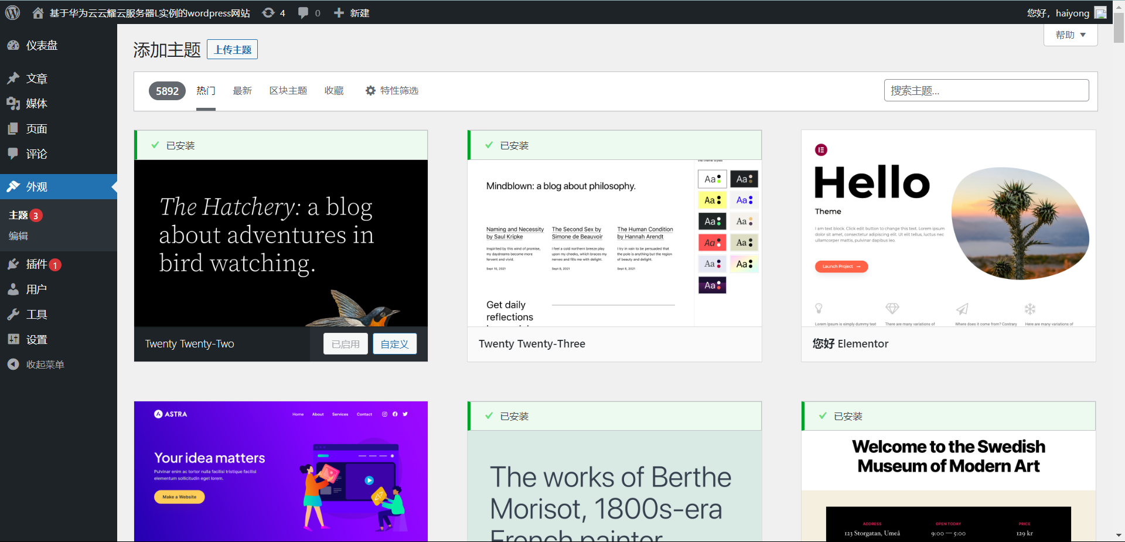This screenshot has height=542, width=1125.
Task: Switch to the 区块主题 tab
Action: (x=288, y=91)
